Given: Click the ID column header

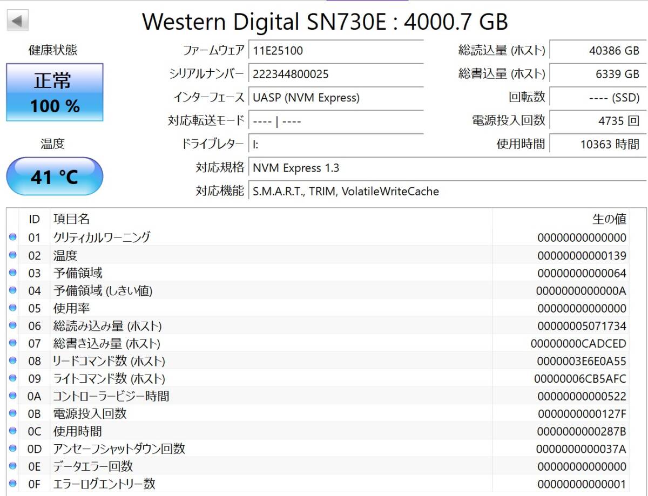Looking at the screenshot, I should coord(34,219).
